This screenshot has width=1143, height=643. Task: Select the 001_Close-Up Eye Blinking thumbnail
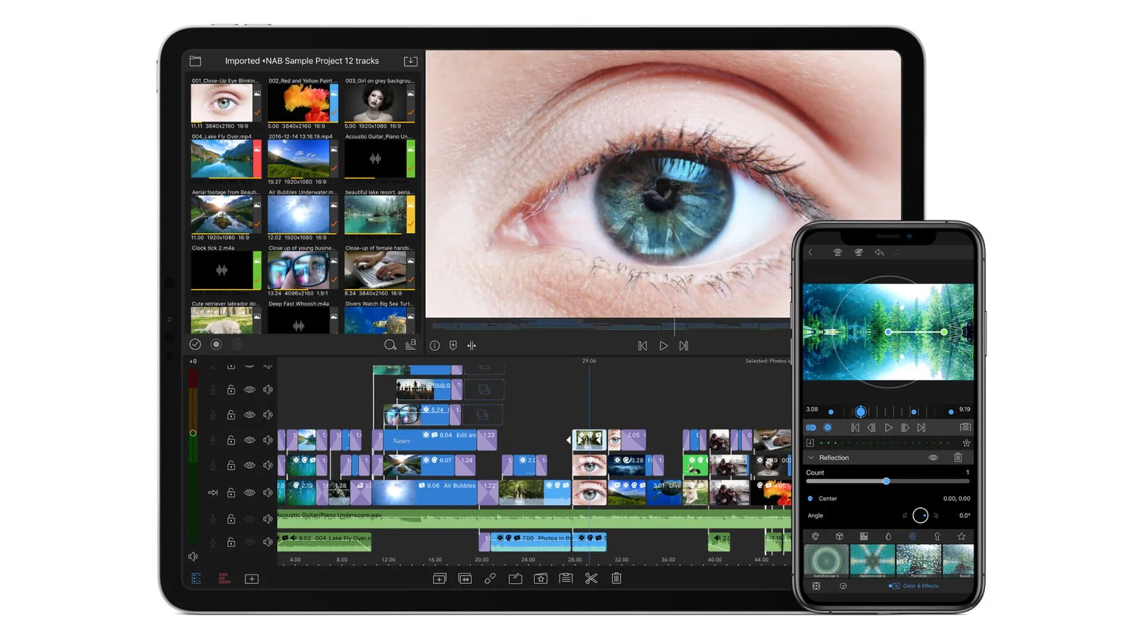[221, 102]
